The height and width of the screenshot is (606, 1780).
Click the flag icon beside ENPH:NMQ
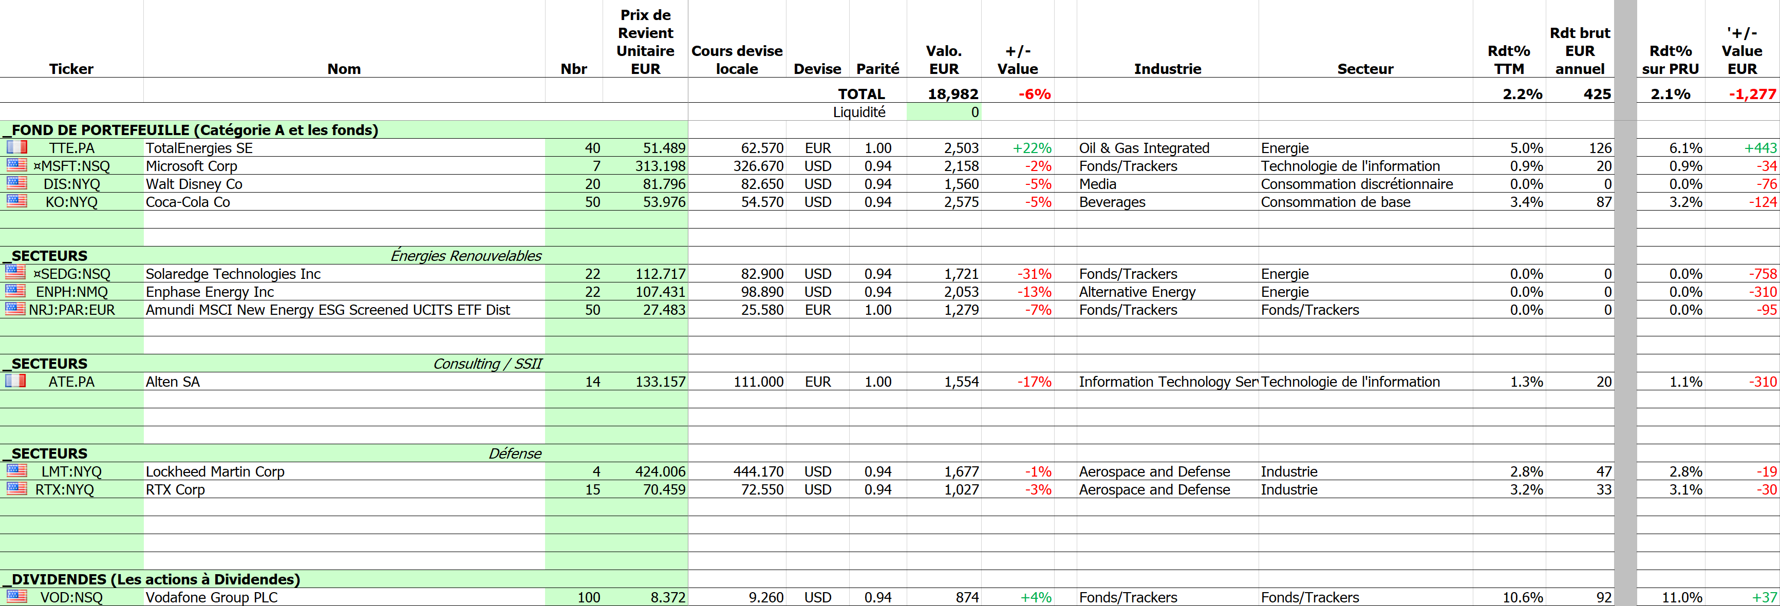tap(15, 291)
